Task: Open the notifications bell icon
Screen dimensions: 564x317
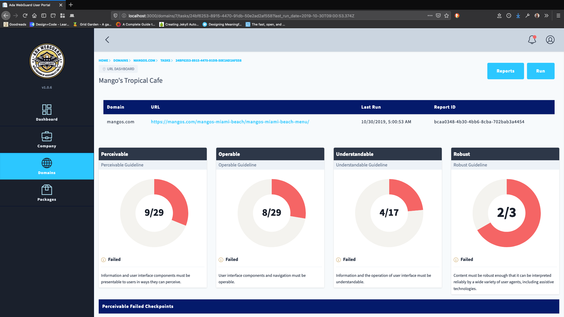Action: coord(532,40)
